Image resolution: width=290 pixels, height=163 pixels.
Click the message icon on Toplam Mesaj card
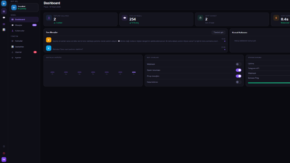(125, 18)
